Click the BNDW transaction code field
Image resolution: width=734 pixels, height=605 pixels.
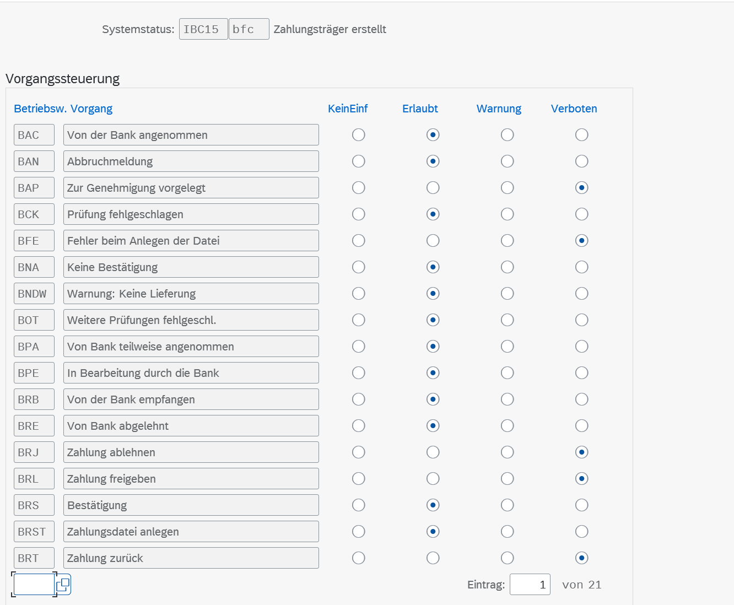coord(34,294)
